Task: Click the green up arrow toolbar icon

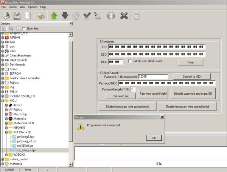Action: pos(53,16)
